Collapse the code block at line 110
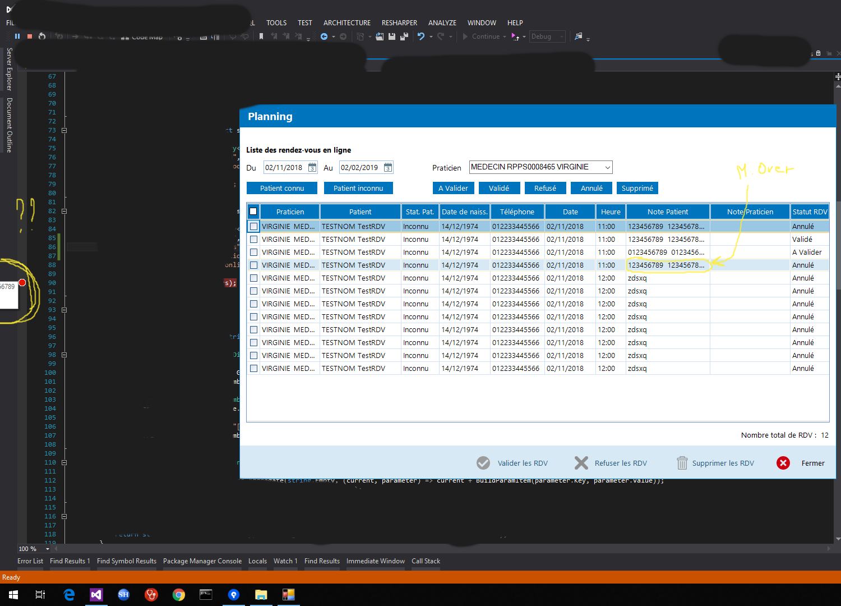The image size is (841, 606). [64, 462]
